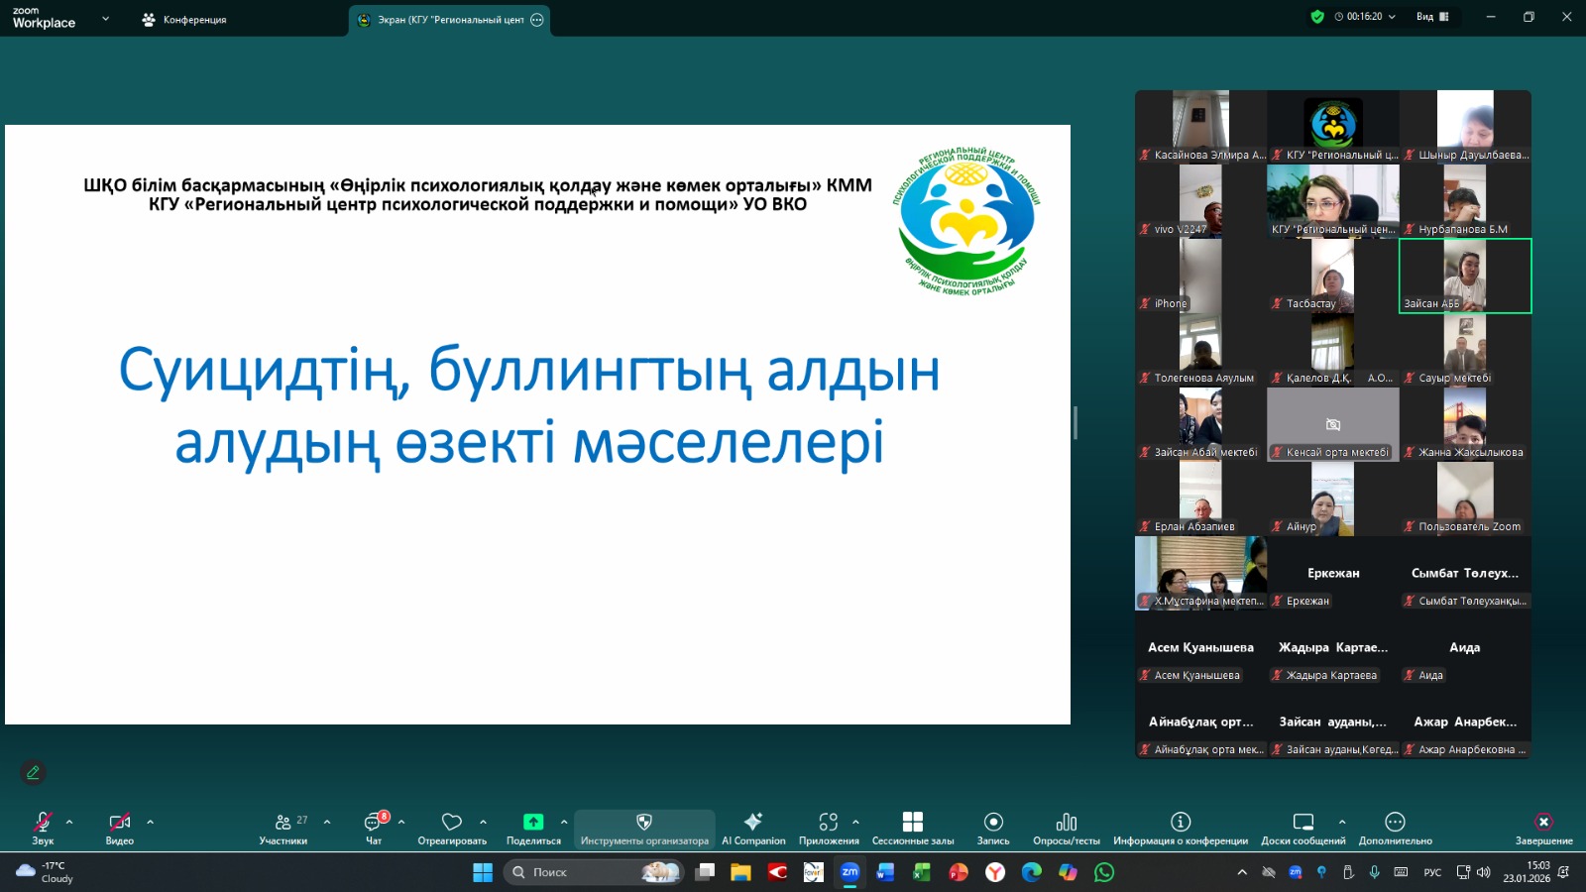Open the Вид (view) menu
The height and width of the screenshot is (892, 1586).
tap(1427, 17)
